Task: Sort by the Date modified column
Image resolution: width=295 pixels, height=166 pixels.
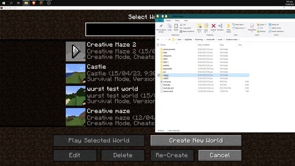Action: pos(203,45)
